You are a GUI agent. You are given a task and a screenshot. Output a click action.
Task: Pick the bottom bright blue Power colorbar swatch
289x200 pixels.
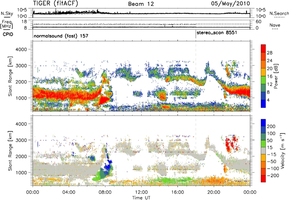tap(263, 104)
